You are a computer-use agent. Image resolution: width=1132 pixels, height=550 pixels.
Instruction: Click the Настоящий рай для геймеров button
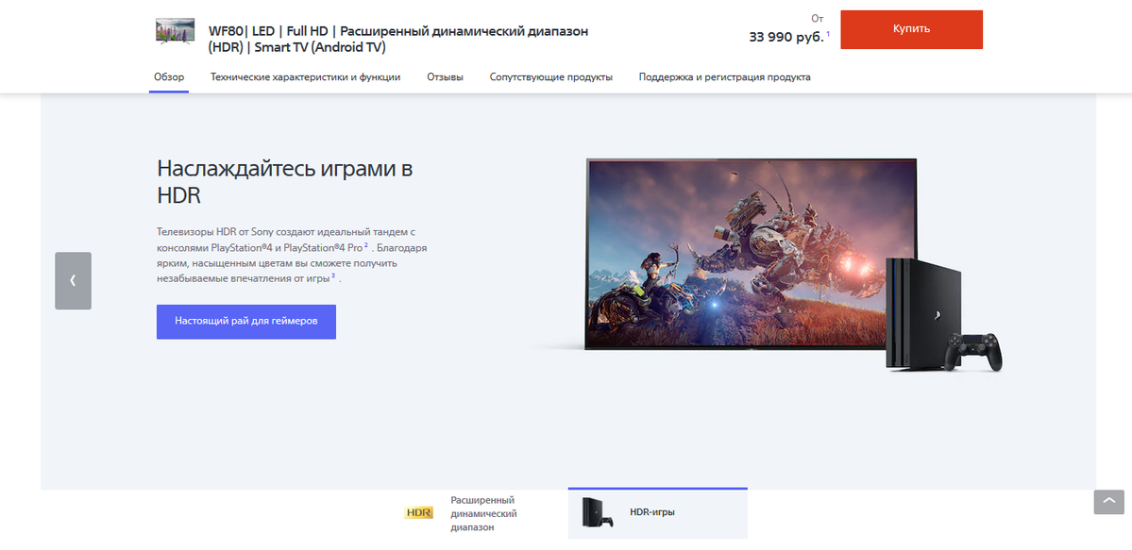coord(245,321)
